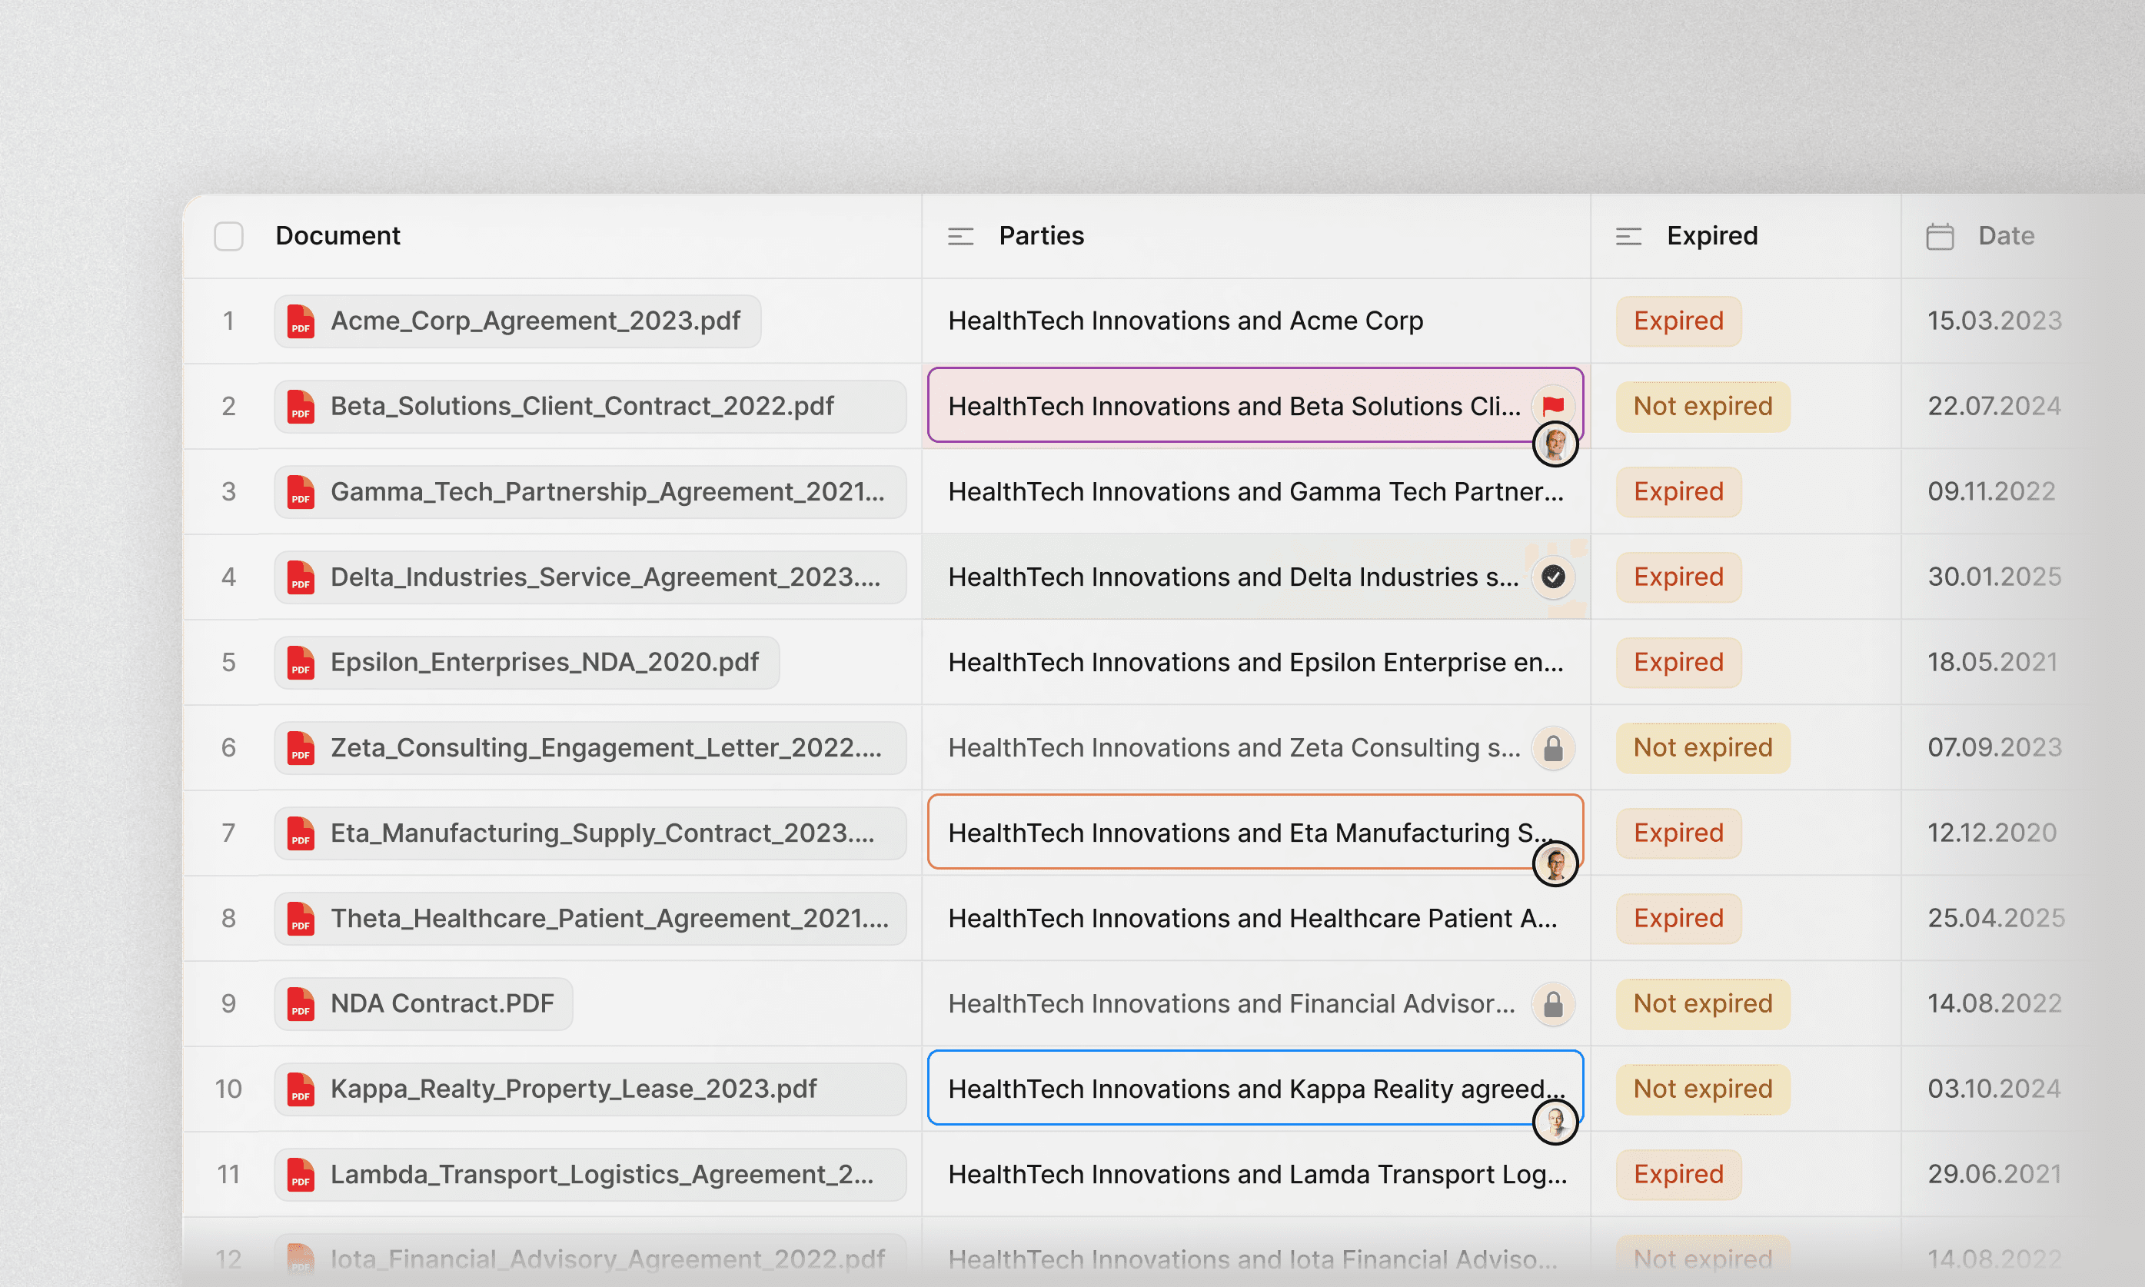The height and width of the screenshot is (1287, 2145).
Task: Select the Document column header
Action: coord(338,236)
